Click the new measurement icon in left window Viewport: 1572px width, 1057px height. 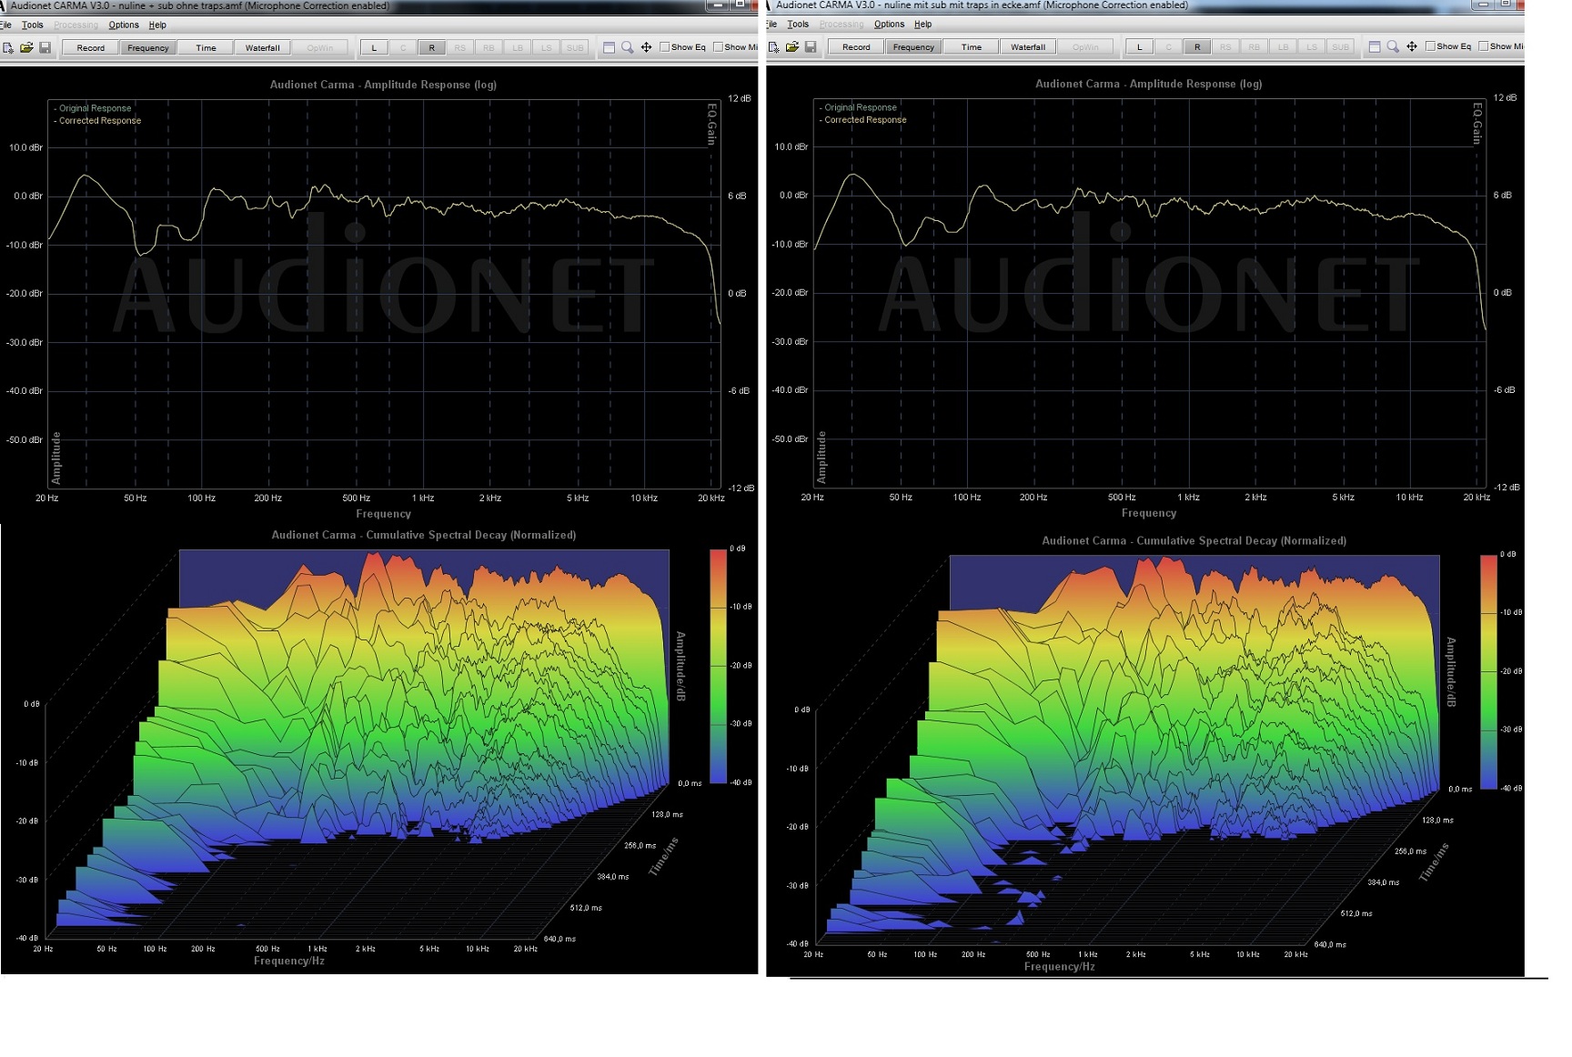click(x=8, y=47)
